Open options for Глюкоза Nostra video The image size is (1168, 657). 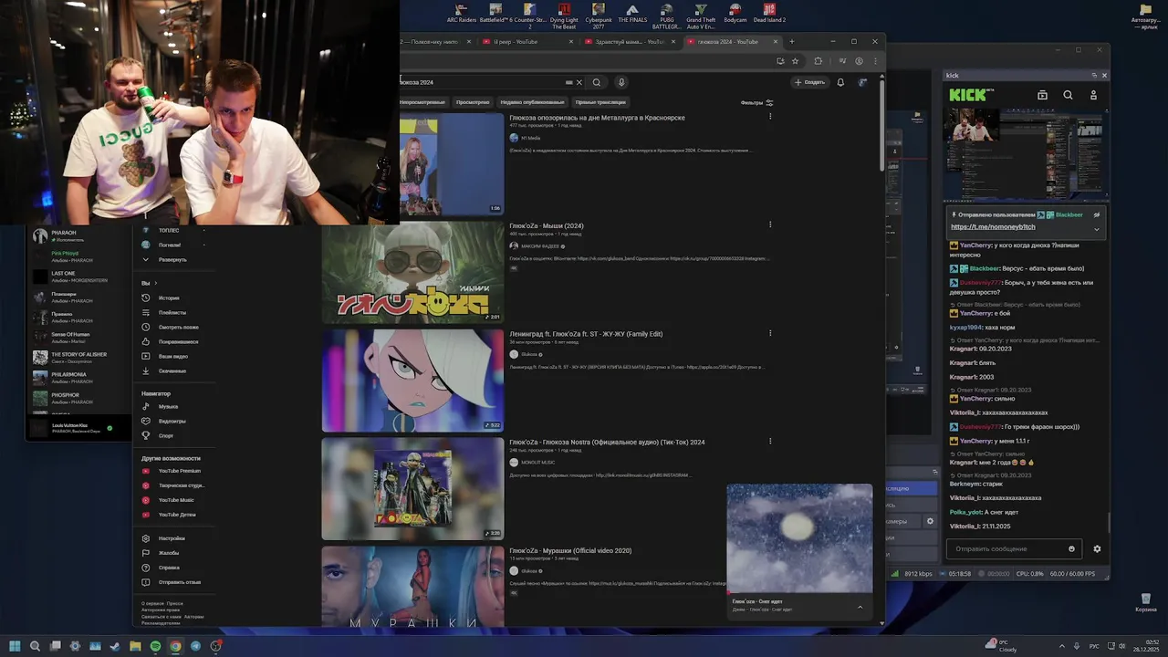[770, 441]
